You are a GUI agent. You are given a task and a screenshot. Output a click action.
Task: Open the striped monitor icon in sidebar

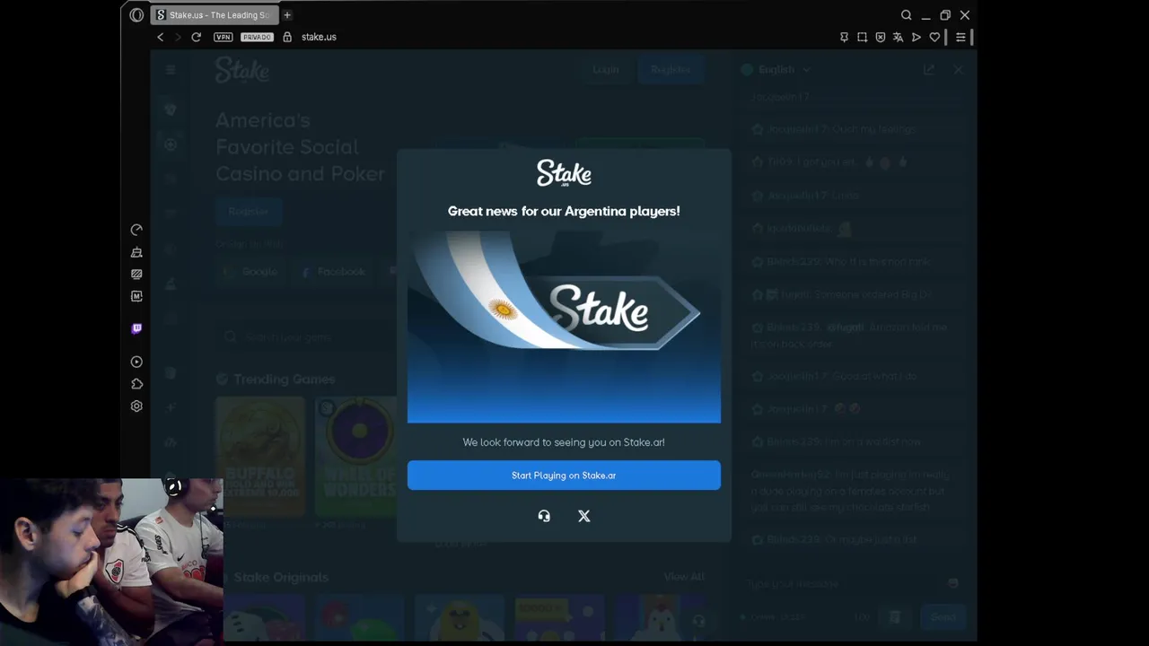click(x=136, y=274)
